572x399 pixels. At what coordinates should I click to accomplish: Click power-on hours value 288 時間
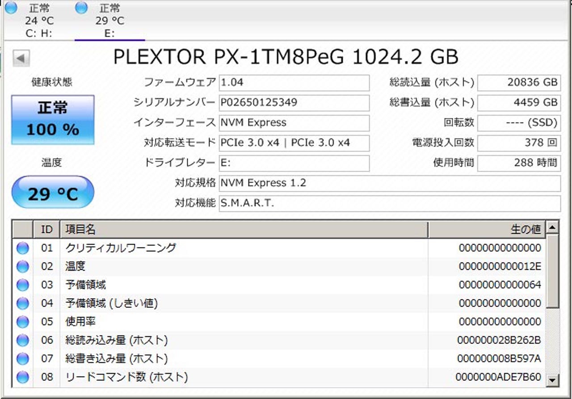pyautogui.click(x=519, y=163)
